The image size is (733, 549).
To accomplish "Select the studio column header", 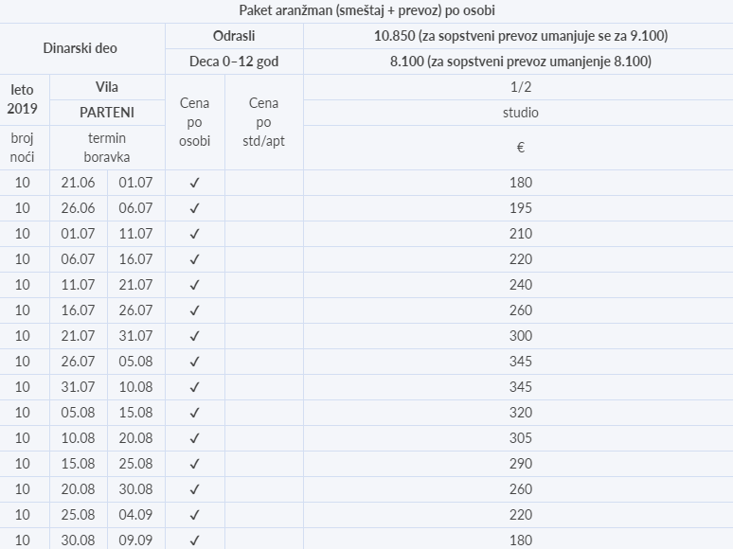I will (x=518, y=113).
